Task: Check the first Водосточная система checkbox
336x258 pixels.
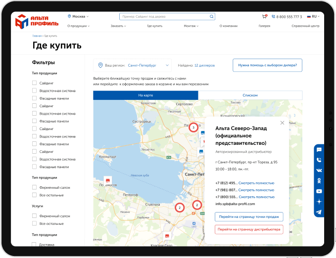Action: [34, 90]
